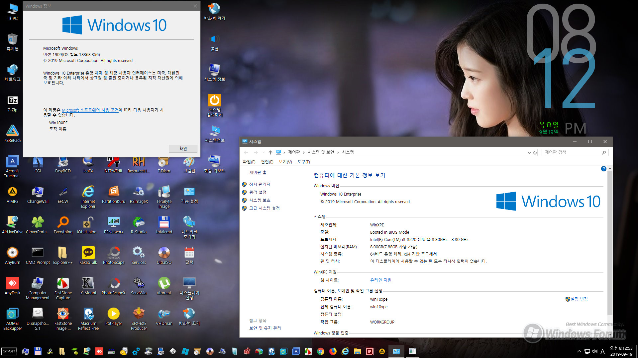Open the AIMP3 player icon
This screenshot has width=638, height=358.
[x=12, y=195]
